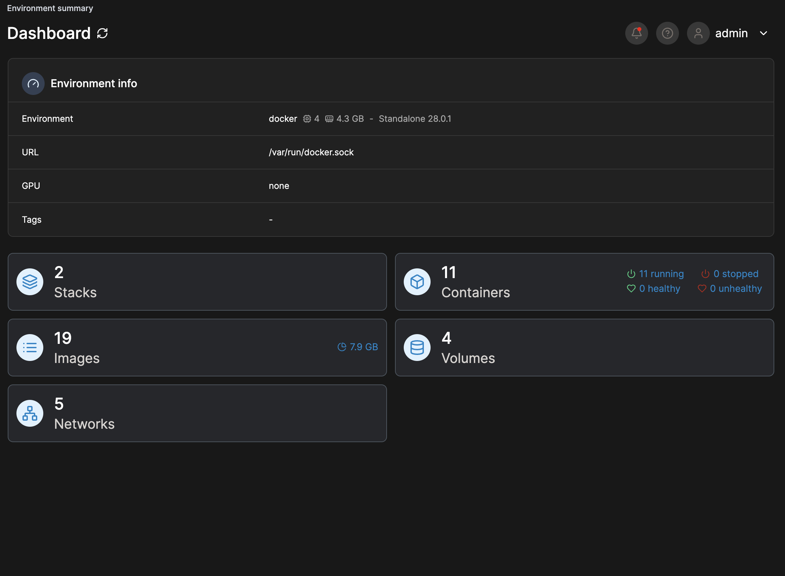The width and height of the screenshot is (785, 576).
Task: Click the Stacks layers icon
Action: coord(30,282)
